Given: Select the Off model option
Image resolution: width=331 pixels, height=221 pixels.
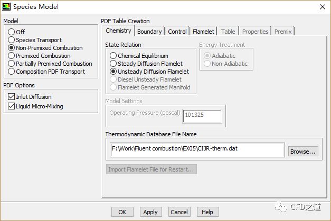Looking at the screenshot, I should [11, 32].
